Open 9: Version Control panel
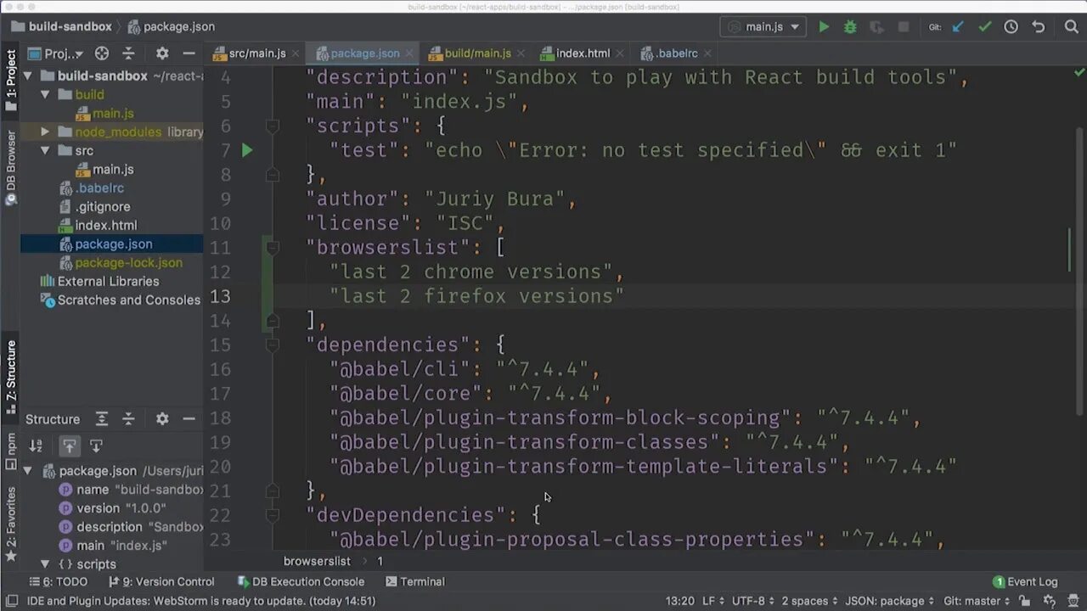 [x=161, y=582]
